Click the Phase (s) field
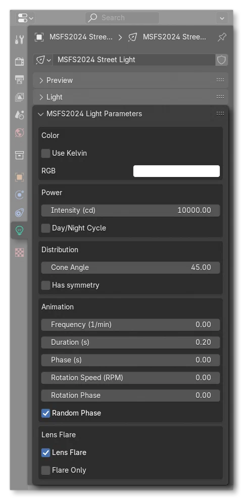 pyautogui.click(x=130, y=360)
